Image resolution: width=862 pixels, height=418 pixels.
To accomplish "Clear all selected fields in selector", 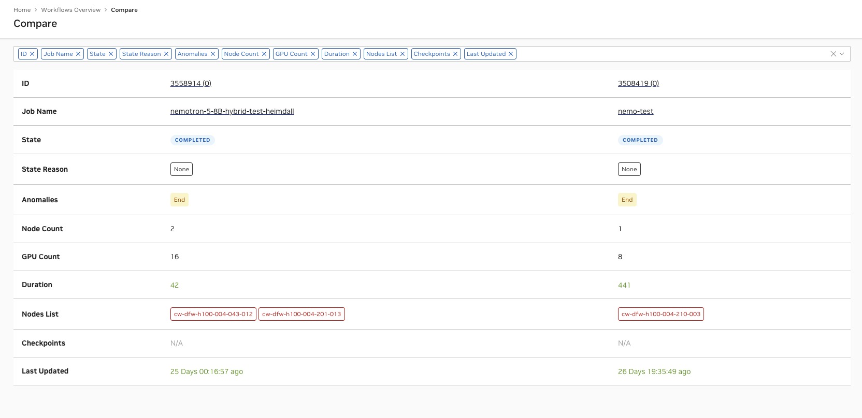I will 833,54.
